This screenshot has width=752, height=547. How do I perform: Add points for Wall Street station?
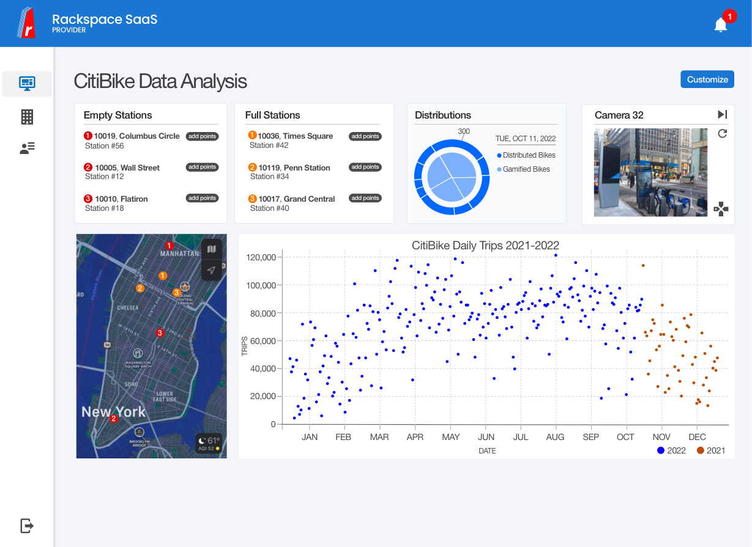point(202,167)
